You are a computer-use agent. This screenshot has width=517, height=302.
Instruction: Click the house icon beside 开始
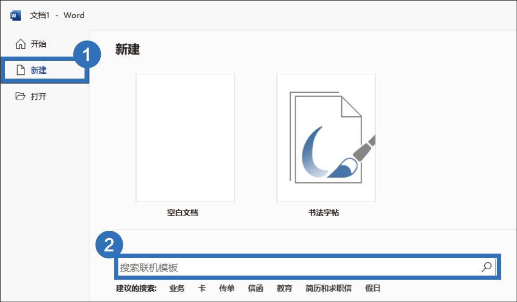point(21,44)
